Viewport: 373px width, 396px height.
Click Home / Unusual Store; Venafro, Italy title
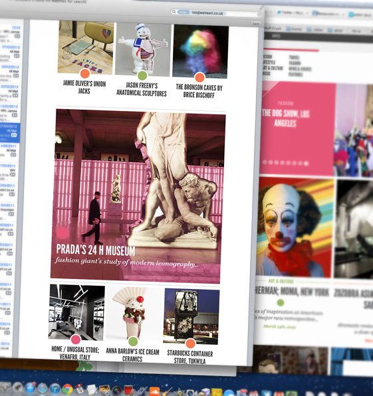(75, 353)
